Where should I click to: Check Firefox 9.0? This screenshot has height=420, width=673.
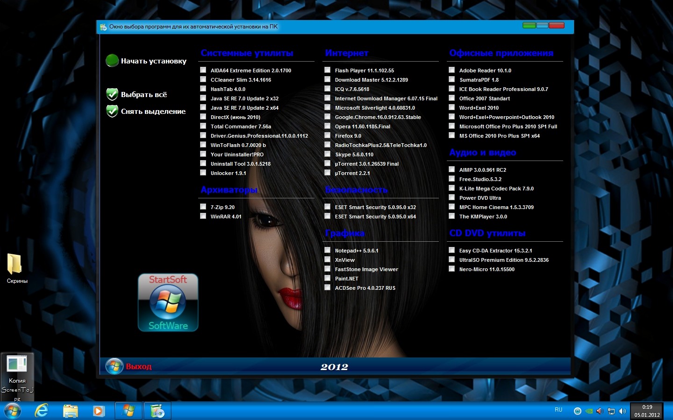[x=328, y=135]
